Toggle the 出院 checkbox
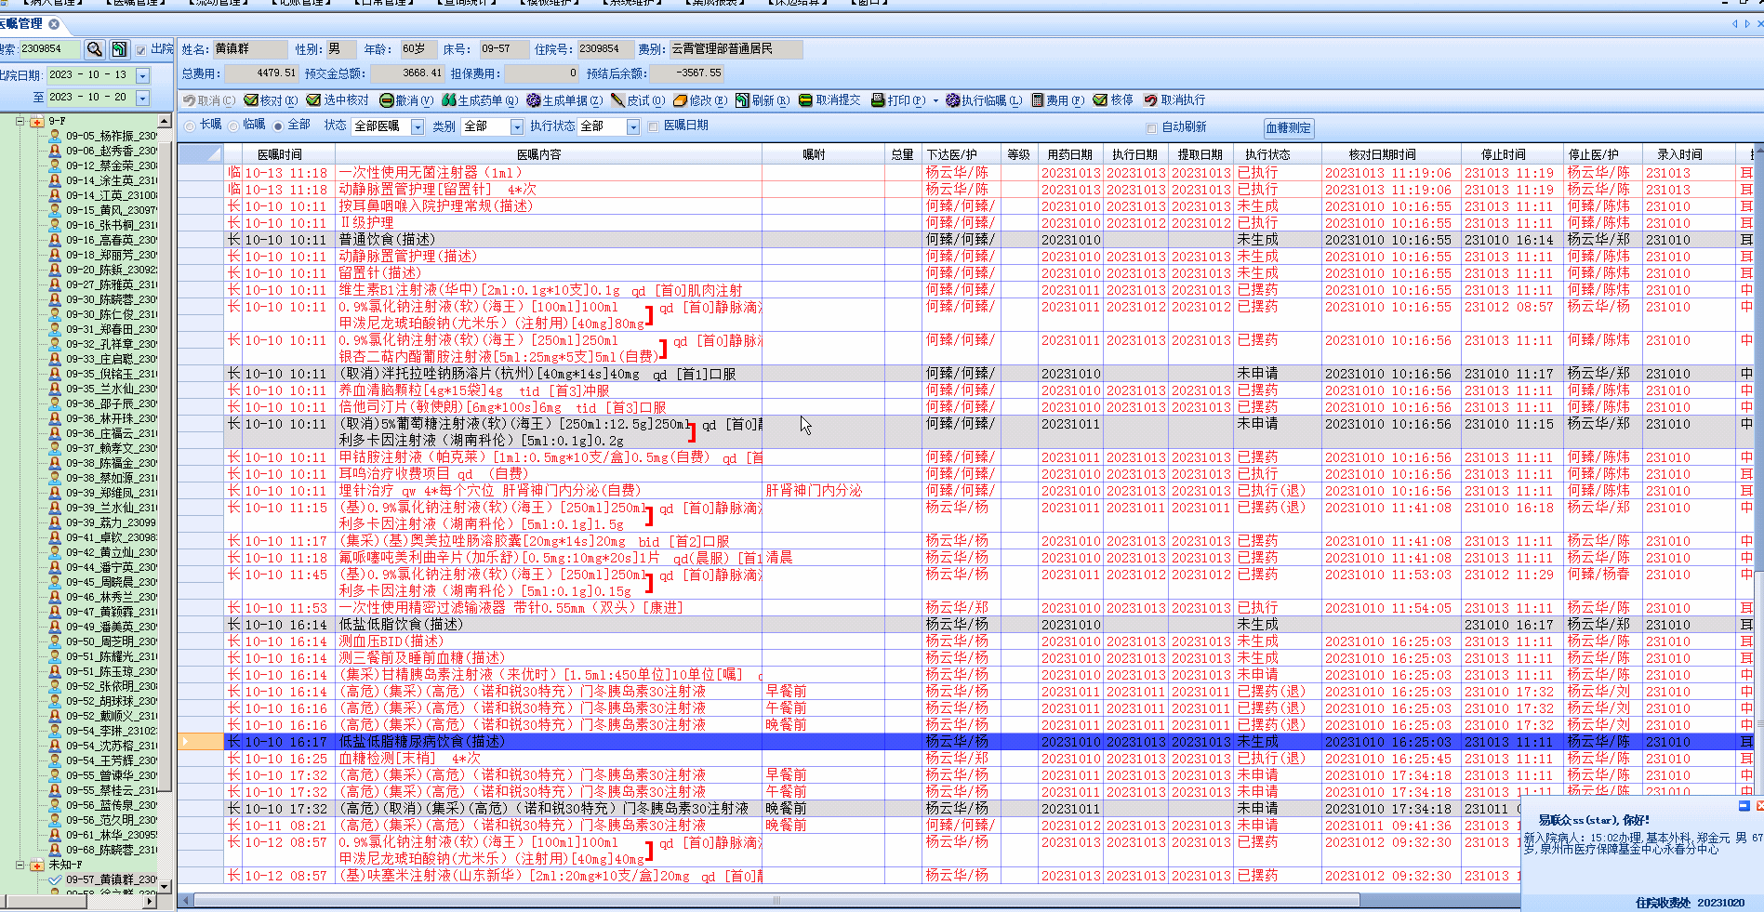 coord(140,49)
